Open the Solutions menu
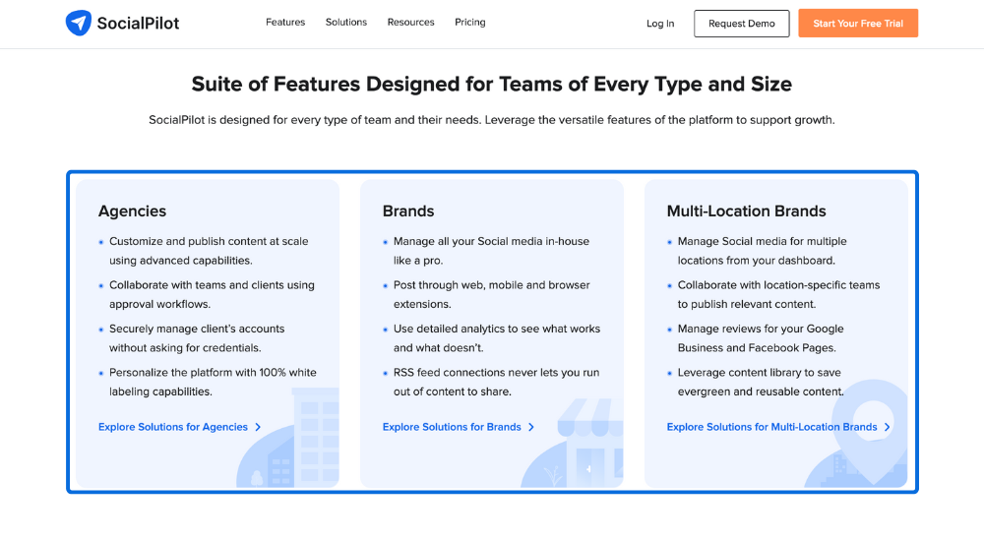The width and height of the screenshot is (984, 541). click(x=346, y=22)
